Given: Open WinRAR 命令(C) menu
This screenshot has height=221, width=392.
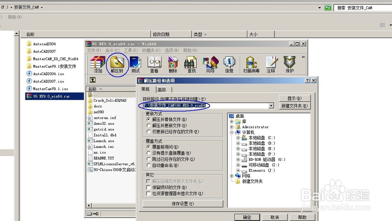Looking at the screenshot, I should pyautogui.click(x=113, y=50).
